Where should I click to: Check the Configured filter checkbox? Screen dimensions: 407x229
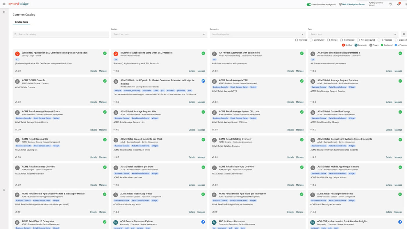[x=341, y=40]
